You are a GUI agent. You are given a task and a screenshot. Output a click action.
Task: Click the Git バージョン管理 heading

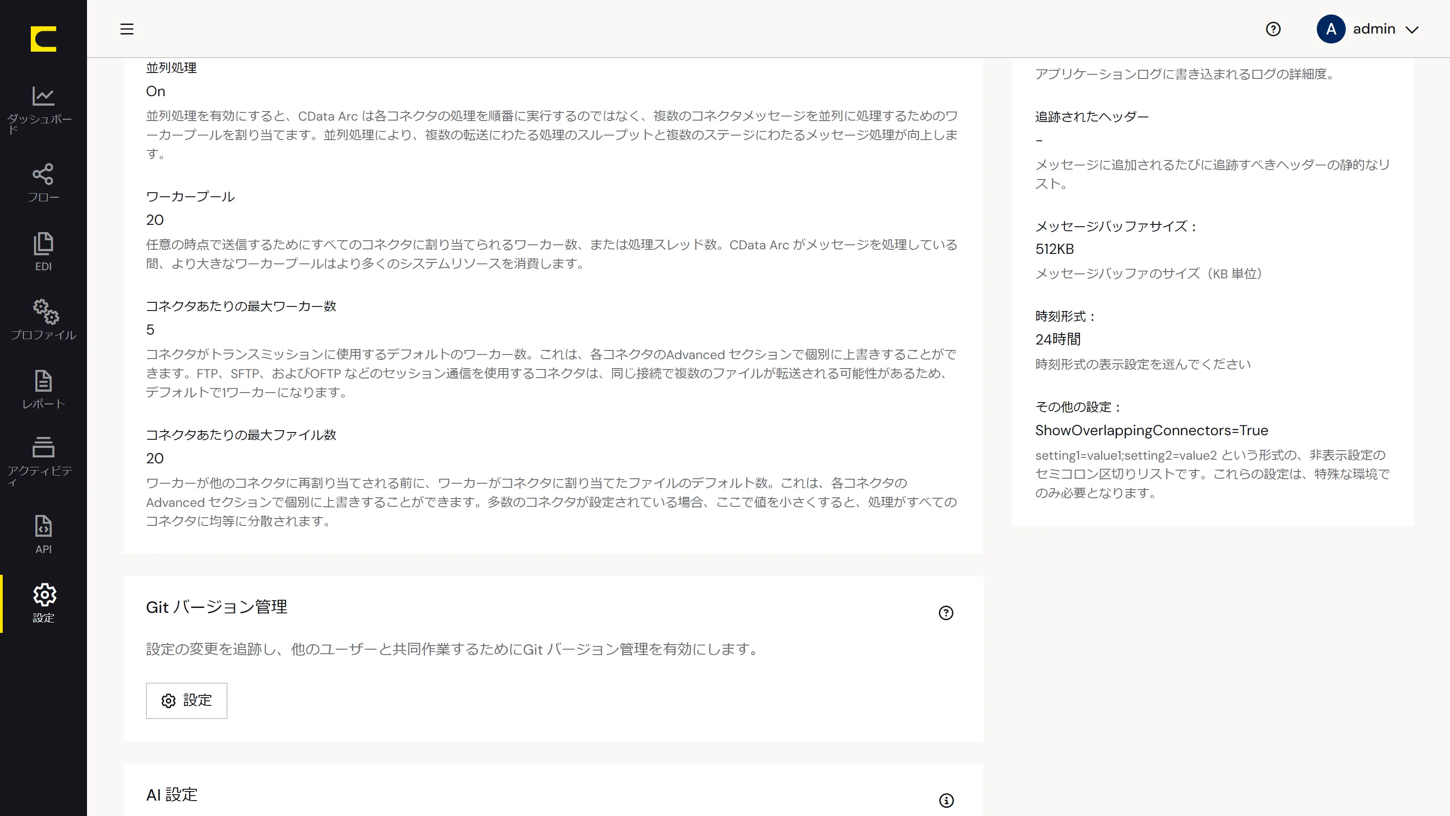coord(217,607)
